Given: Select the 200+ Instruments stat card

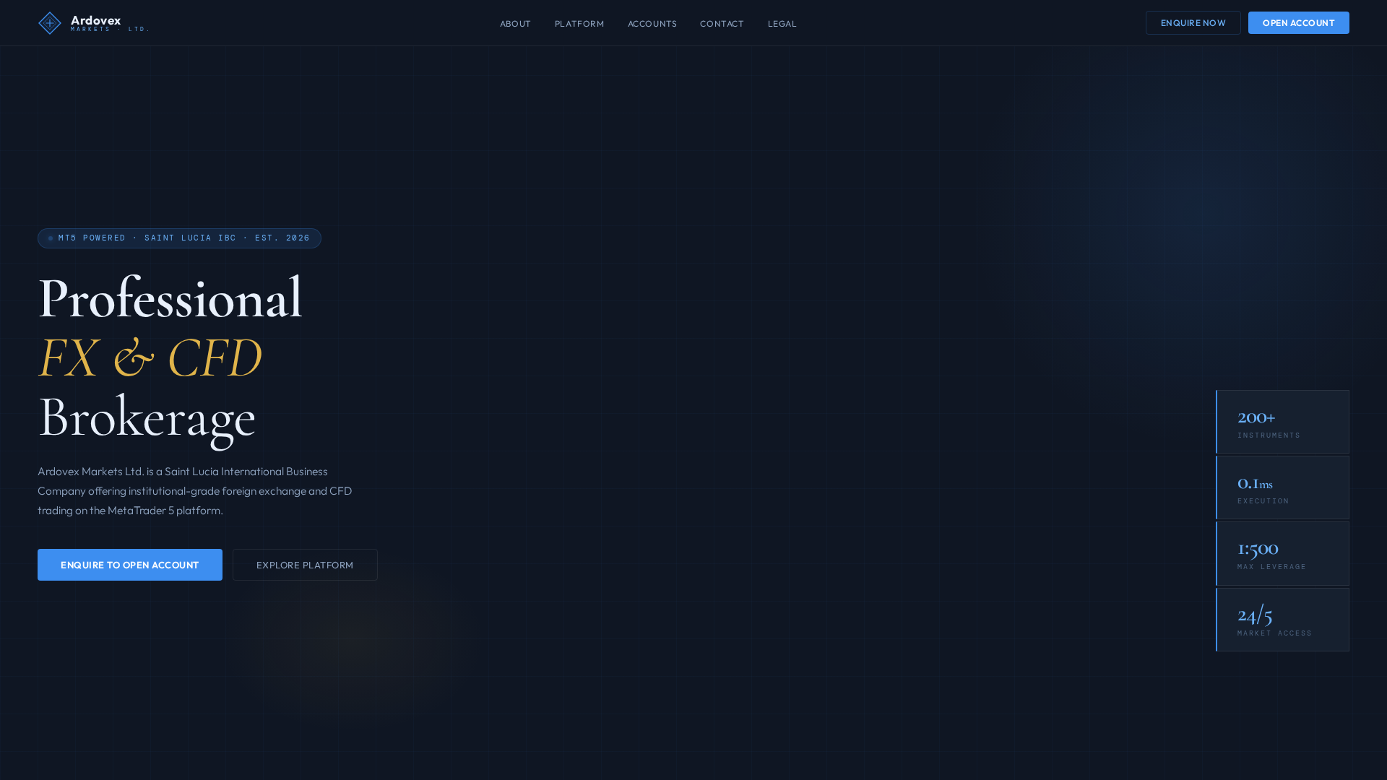Looking at the screenshot, I should point(1282,422).
